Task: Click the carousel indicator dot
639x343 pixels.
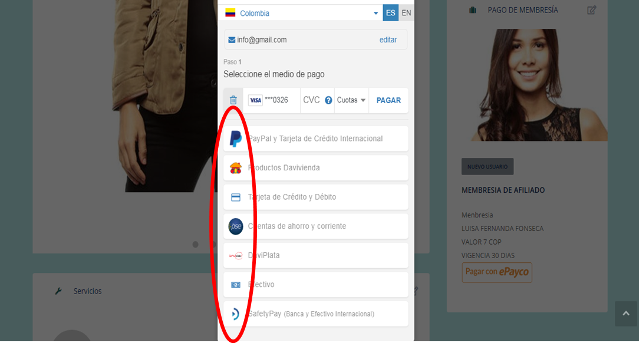Action: (x=195, y=245)
